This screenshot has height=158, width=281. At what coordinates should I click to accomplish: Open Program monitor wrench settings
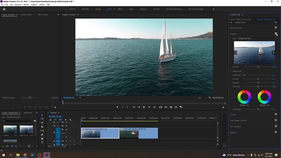[209, 97]
